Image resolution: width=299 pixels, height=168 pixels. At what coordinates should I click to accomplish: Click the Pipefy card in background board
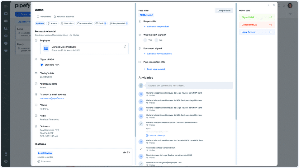23,48
